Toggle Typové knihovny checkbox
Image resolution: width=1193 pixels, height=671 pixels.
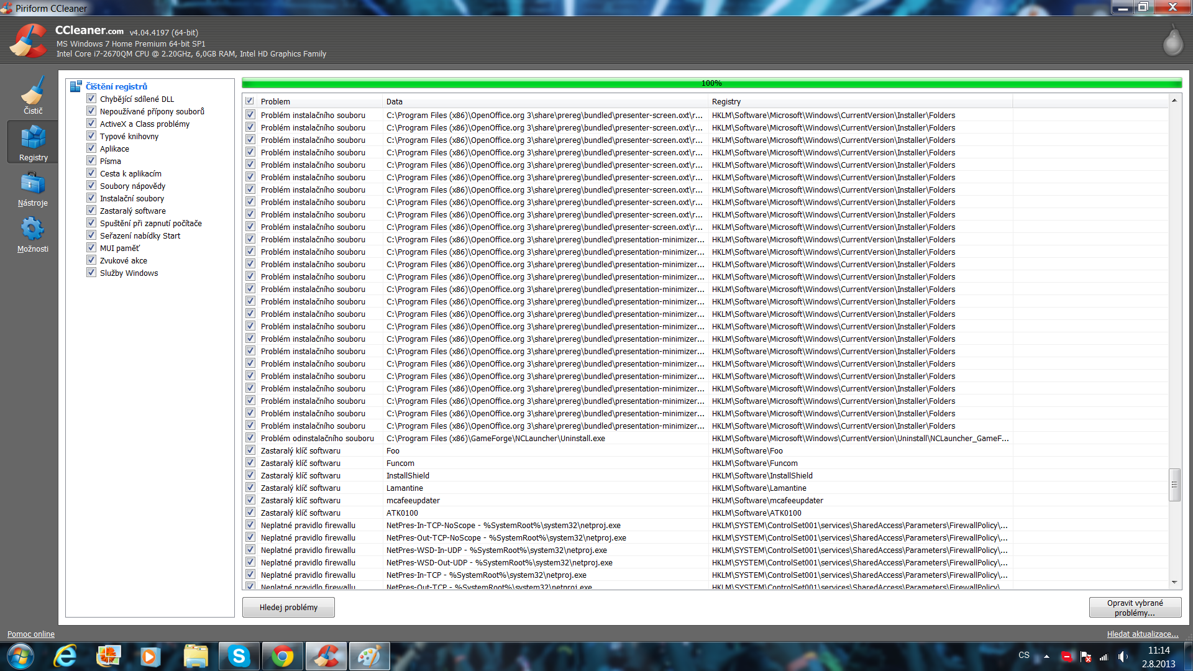point(91,136)
